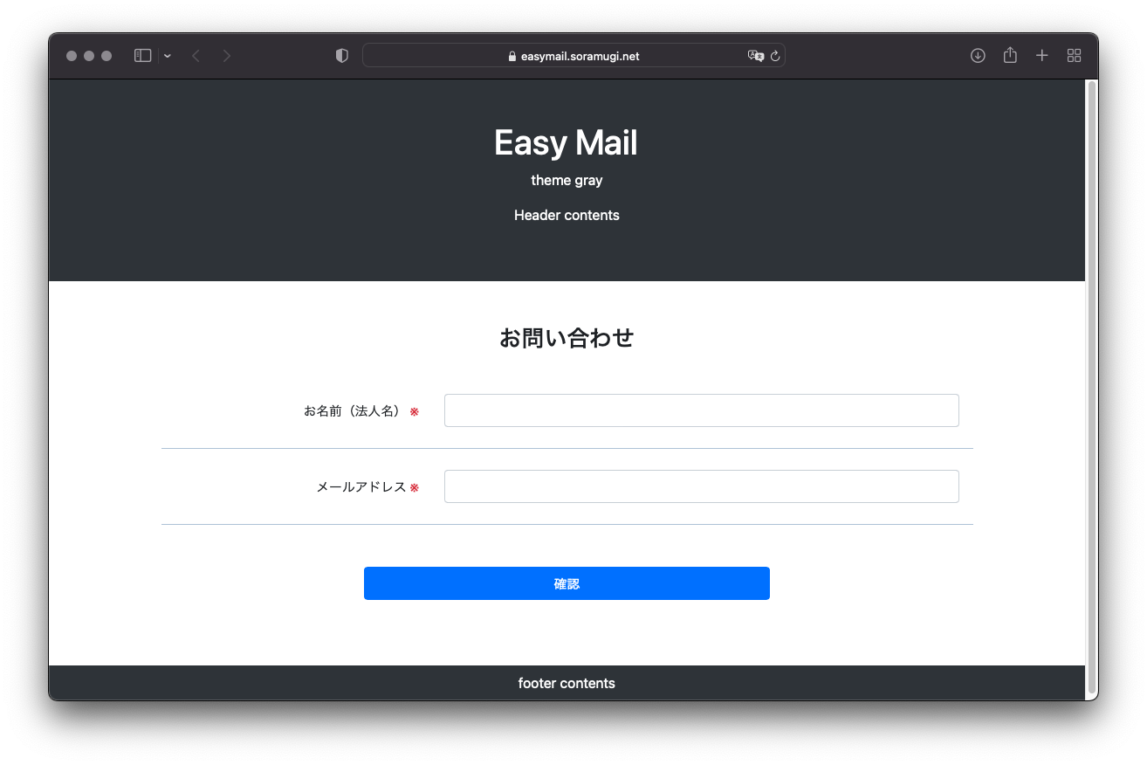Viewport: 1147px width, 765px height.
Task: Reload the page with the refresh icon
Action: pos(775,56)
